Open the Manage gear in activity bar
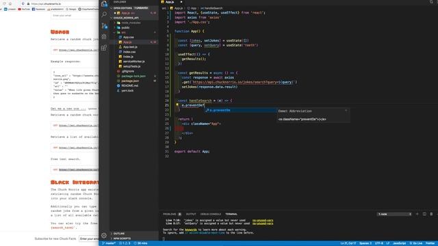 coord(104,235)
